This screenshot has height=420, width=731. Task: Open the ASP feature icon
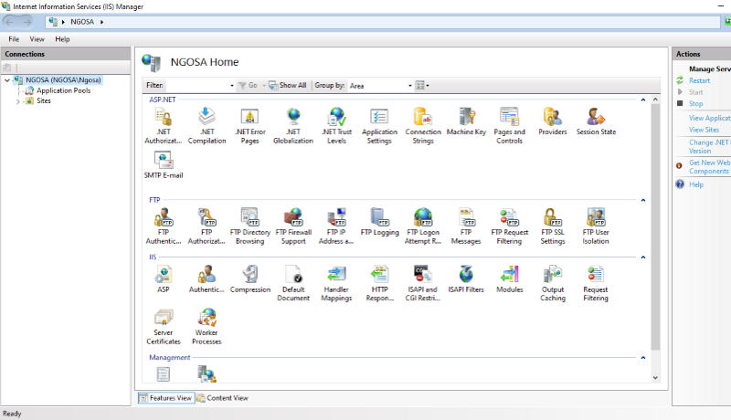click(x=164, y=278)
